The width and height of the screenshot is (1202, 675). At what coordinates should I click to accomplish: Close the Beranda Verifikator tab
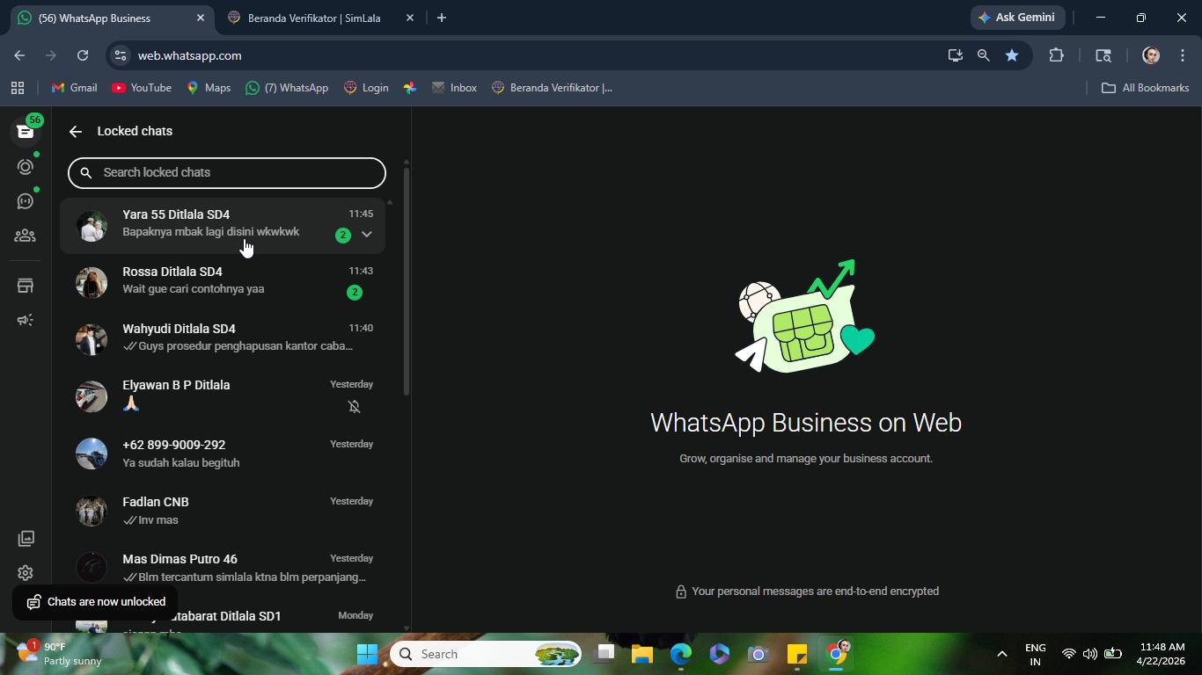point(410,18)
